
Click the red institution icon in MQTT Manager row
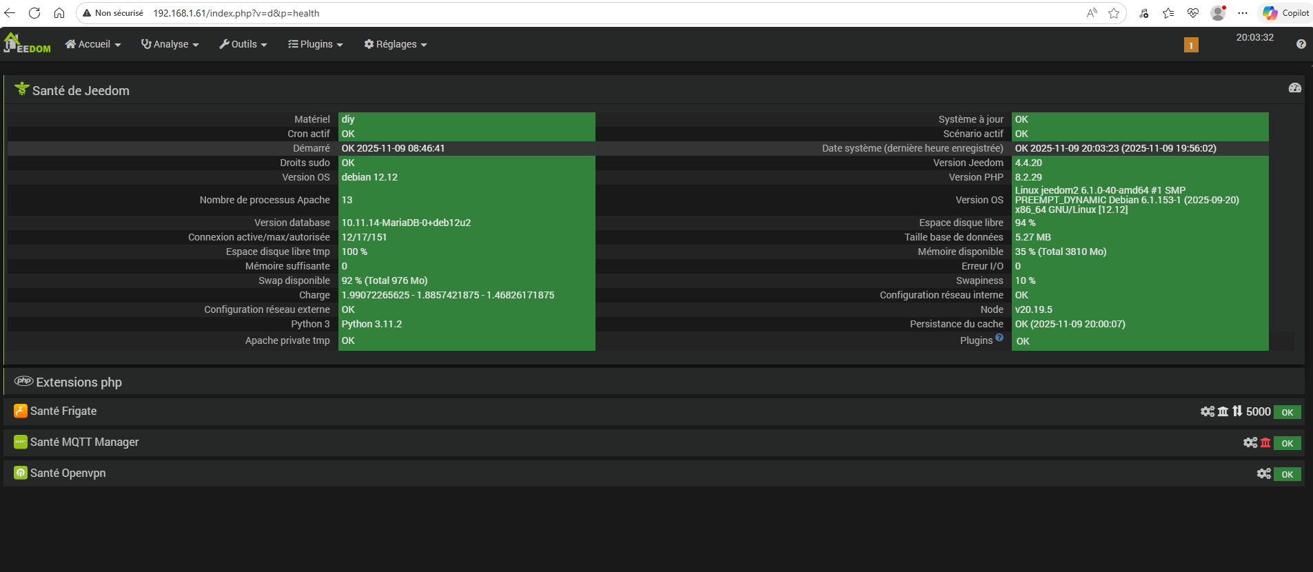click(x=1265, y=442)
